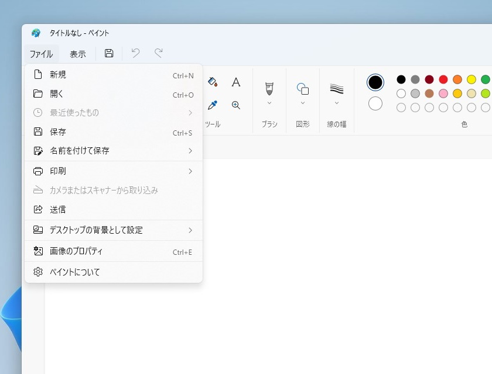Click the 線の幅 (Line width) icon

point(336,89)
